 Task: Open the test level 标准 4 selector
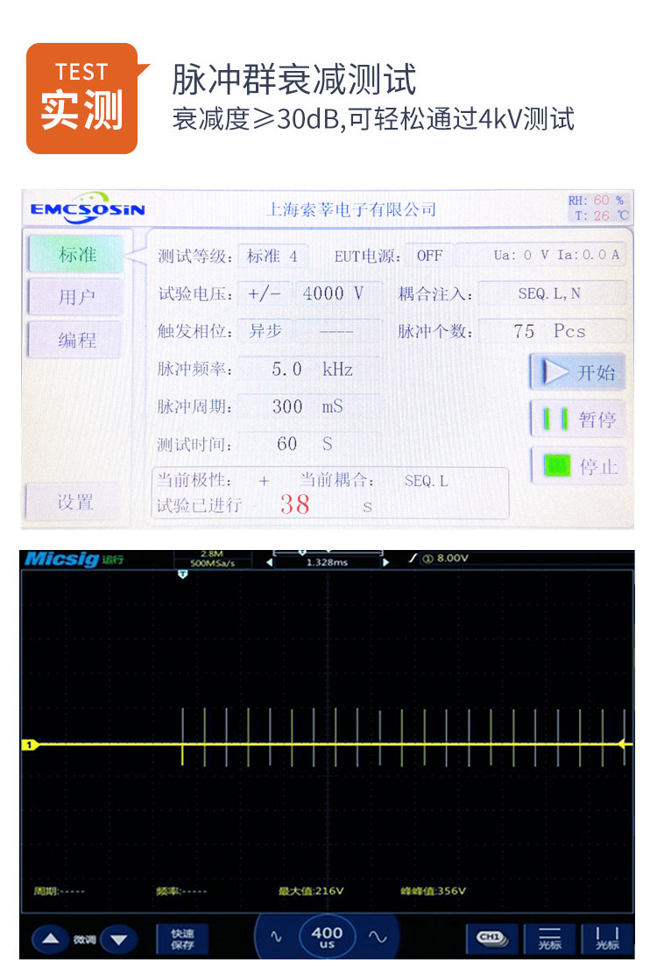coord(272,257)
